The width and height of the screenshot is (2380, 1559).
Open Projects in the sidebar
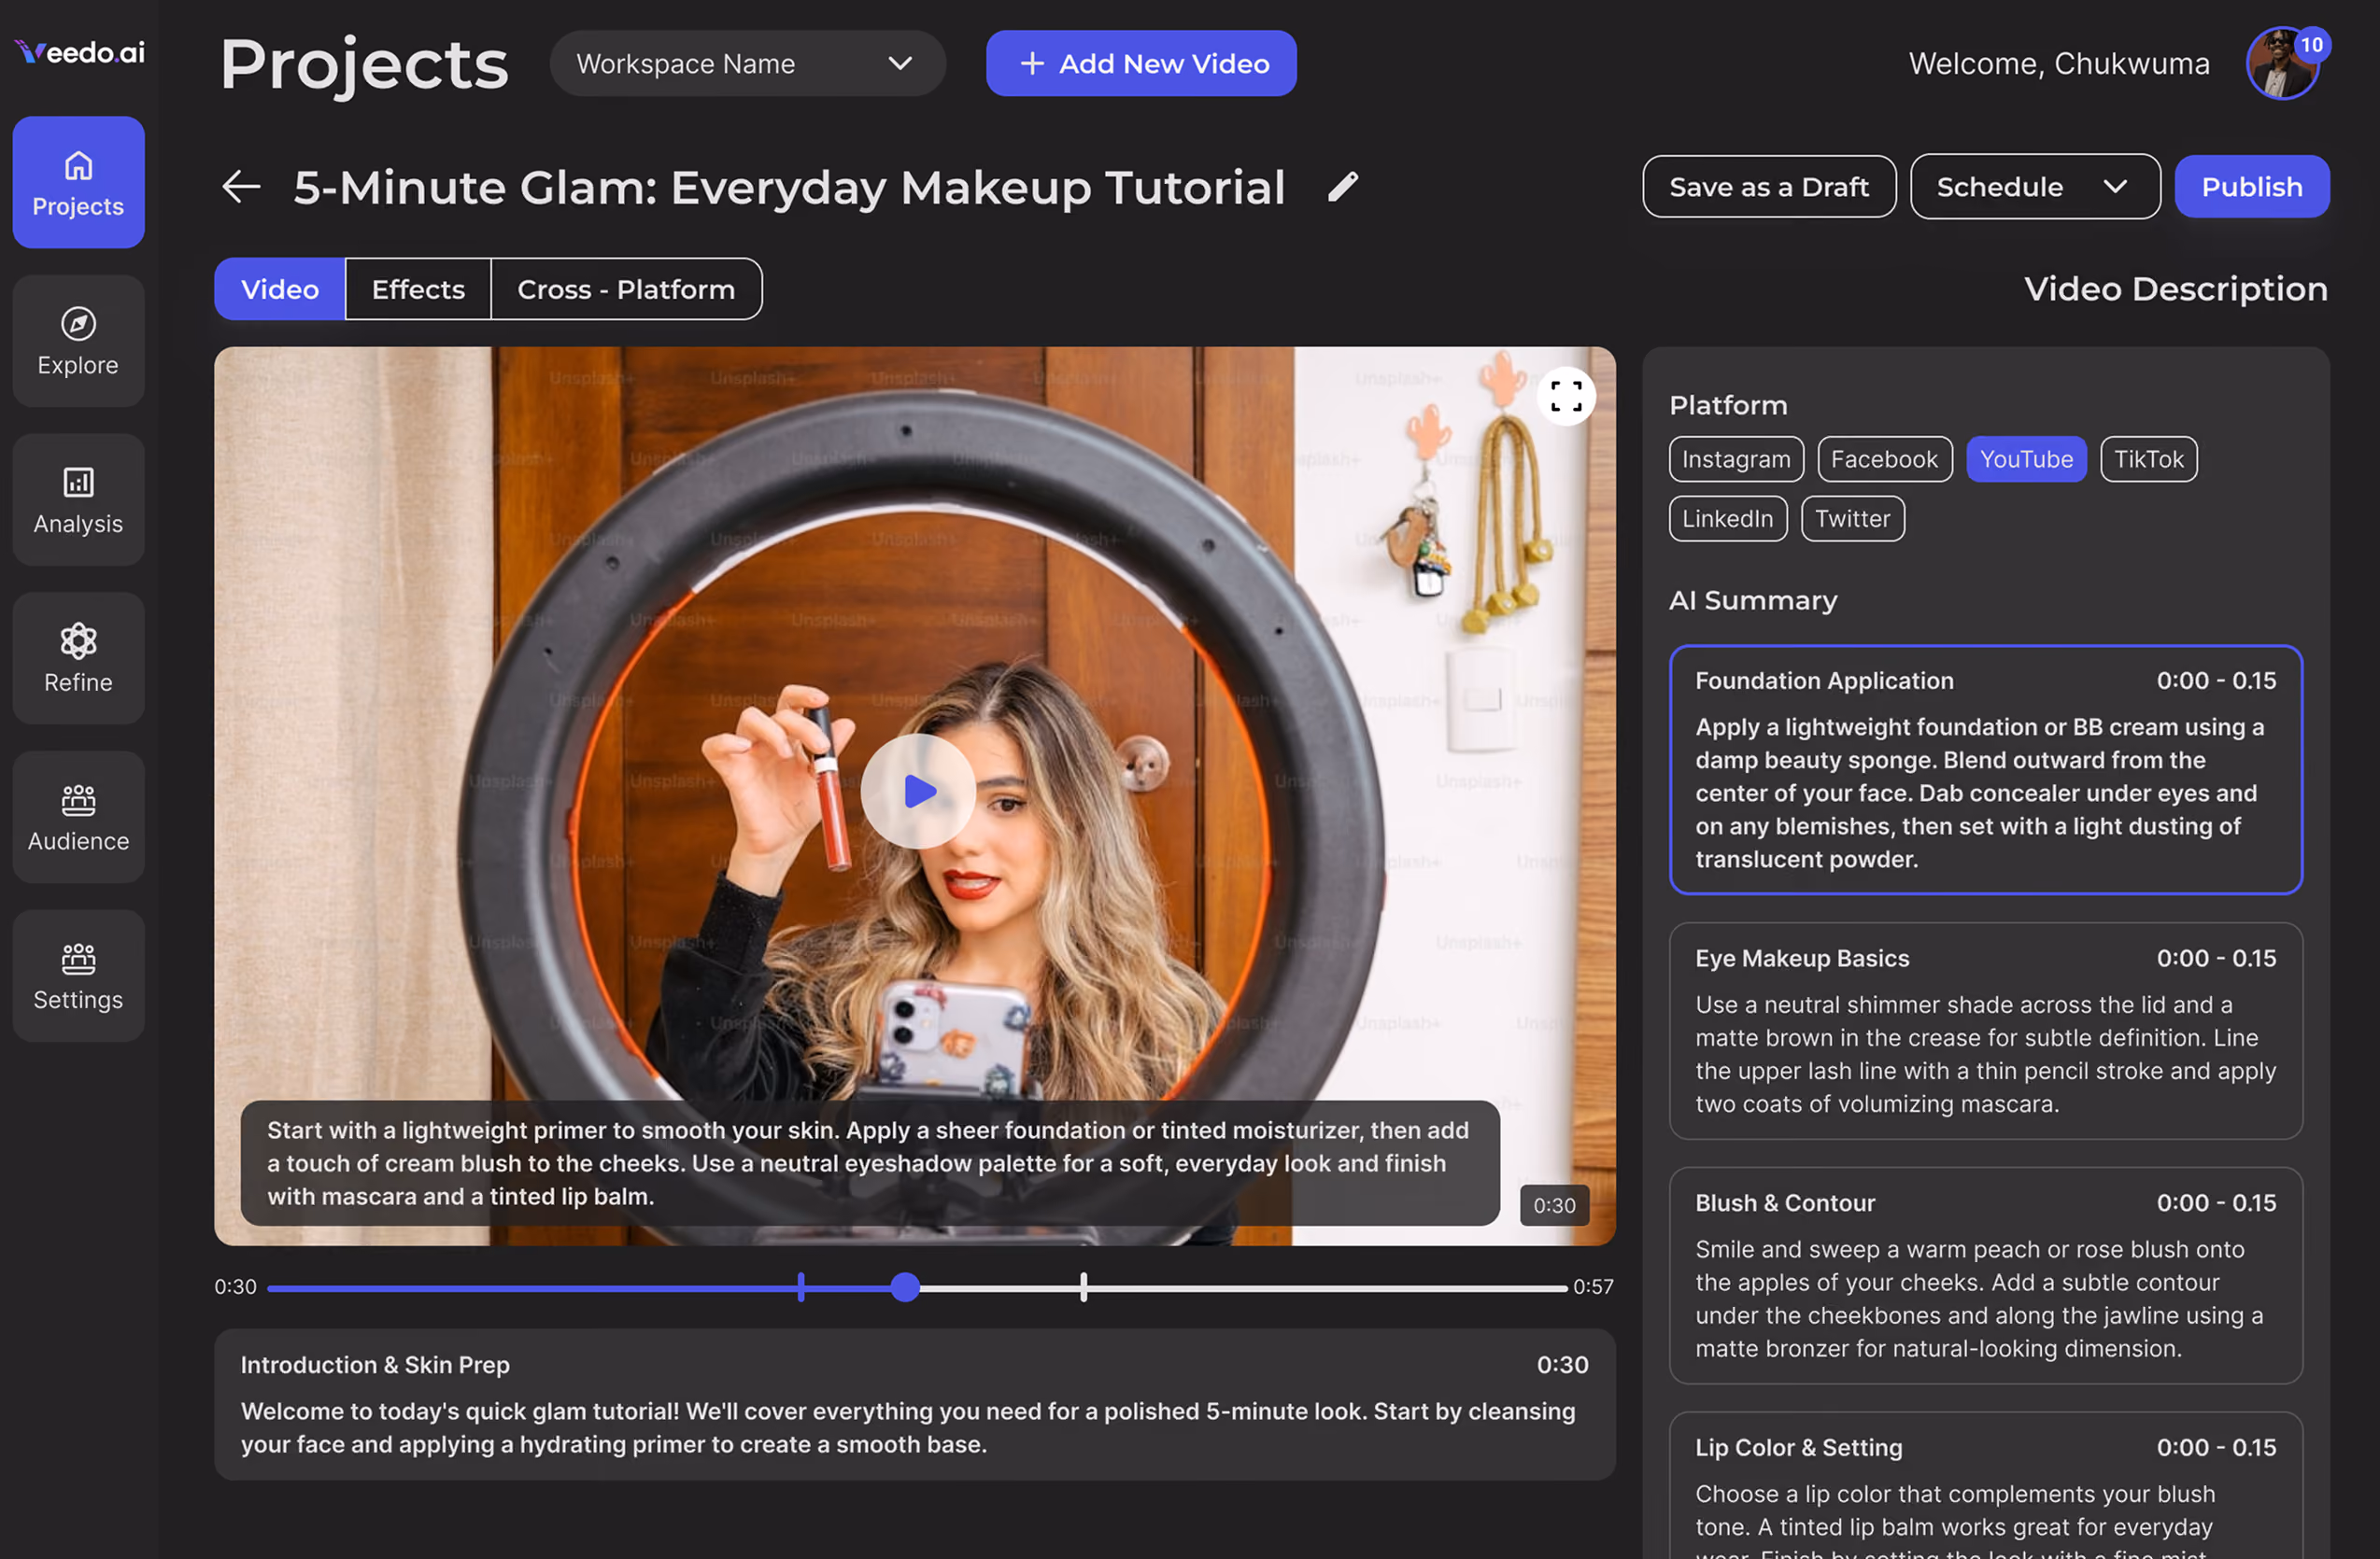click(78, 182)
